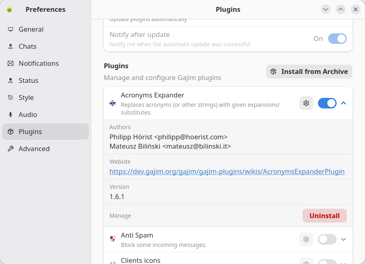Open the AcronymsExpanderPlugin wiki link

[x=227, y=171]
